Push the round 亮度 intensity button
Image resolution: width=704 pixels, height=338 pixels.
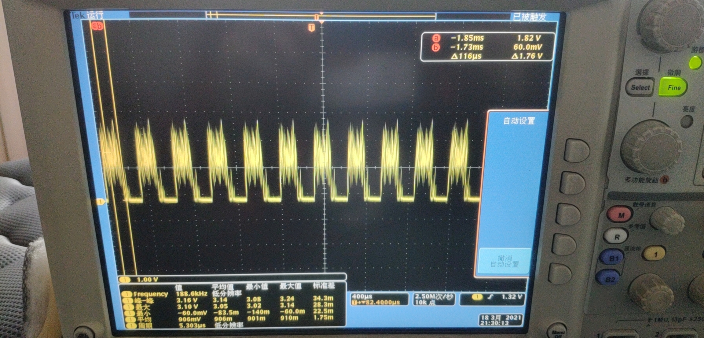686,122
